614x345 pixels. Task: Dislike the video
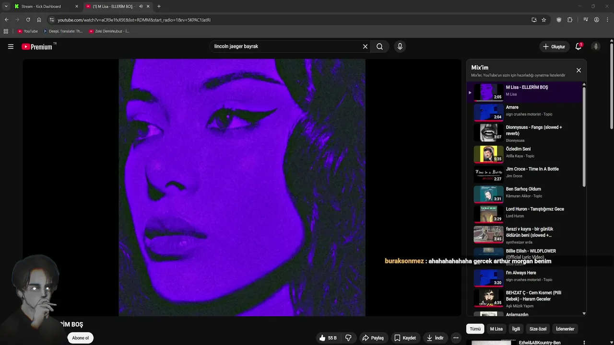pos(348,338)
